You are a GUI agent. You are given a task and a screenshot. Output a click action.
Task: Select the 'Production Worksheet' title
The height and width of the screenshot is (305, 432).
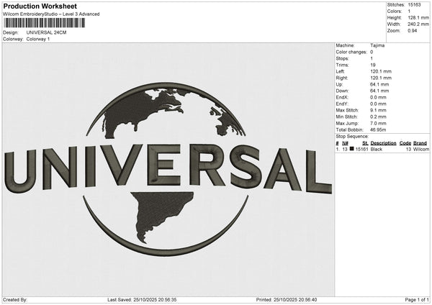click(40, 6)
